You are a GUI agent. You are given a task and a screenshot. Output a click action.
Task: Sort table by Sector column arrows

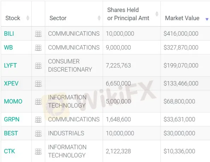99,18
